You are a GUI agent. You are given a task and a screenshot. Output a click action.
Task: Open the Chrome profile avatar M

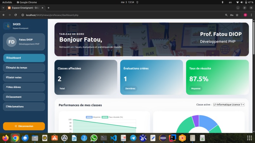(x=246, y=15)
